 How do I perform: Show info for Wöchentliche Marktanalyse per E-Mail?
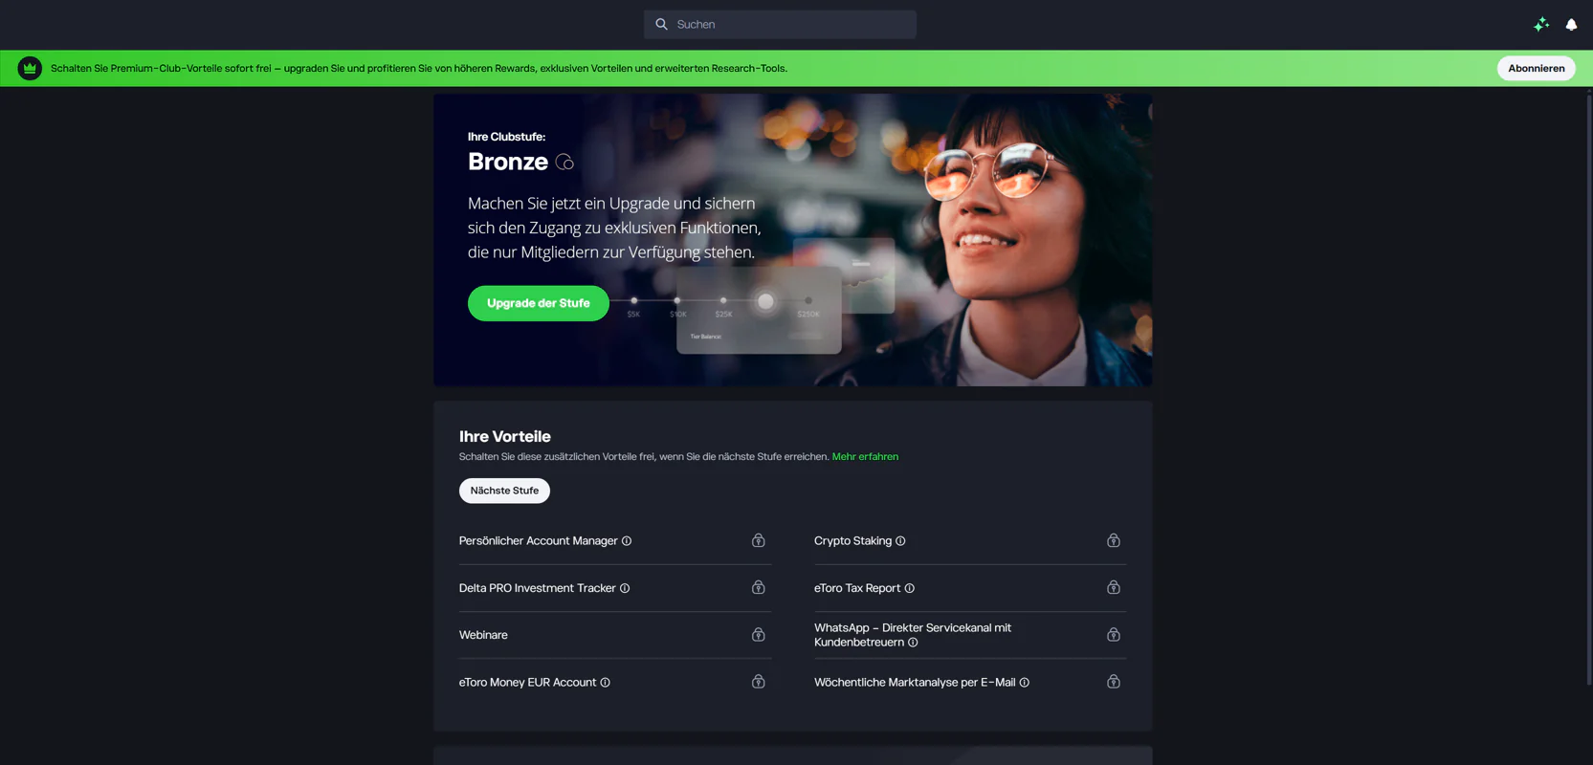coord(1024,683)
